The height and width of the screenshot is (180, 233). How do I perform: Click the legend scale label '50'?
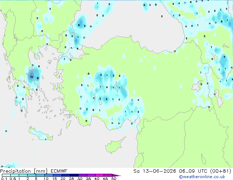pyautogui.click(x=114, y=179)
